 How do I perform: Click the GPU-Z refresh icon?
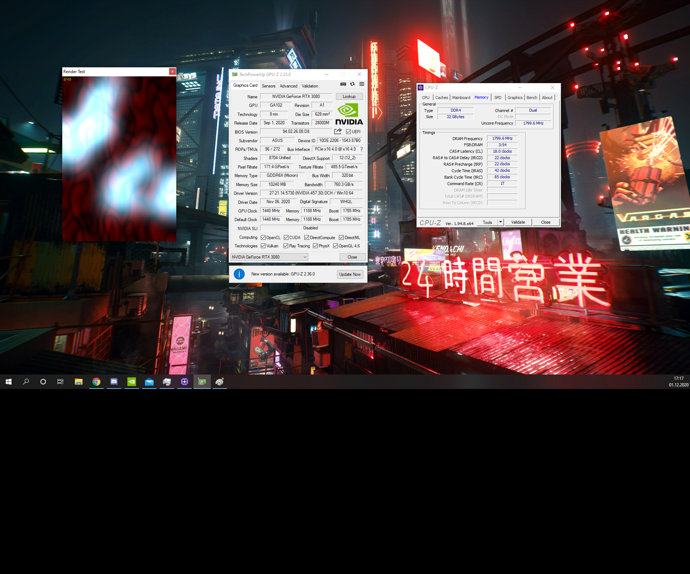pyautogui.click(x=352, y=84)
